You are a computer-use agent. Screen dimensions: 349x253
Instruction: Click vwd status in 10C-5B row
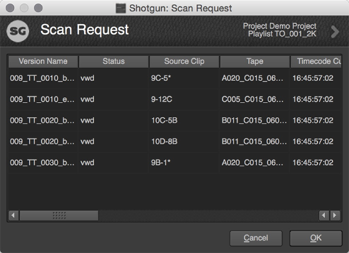(87, 121)
